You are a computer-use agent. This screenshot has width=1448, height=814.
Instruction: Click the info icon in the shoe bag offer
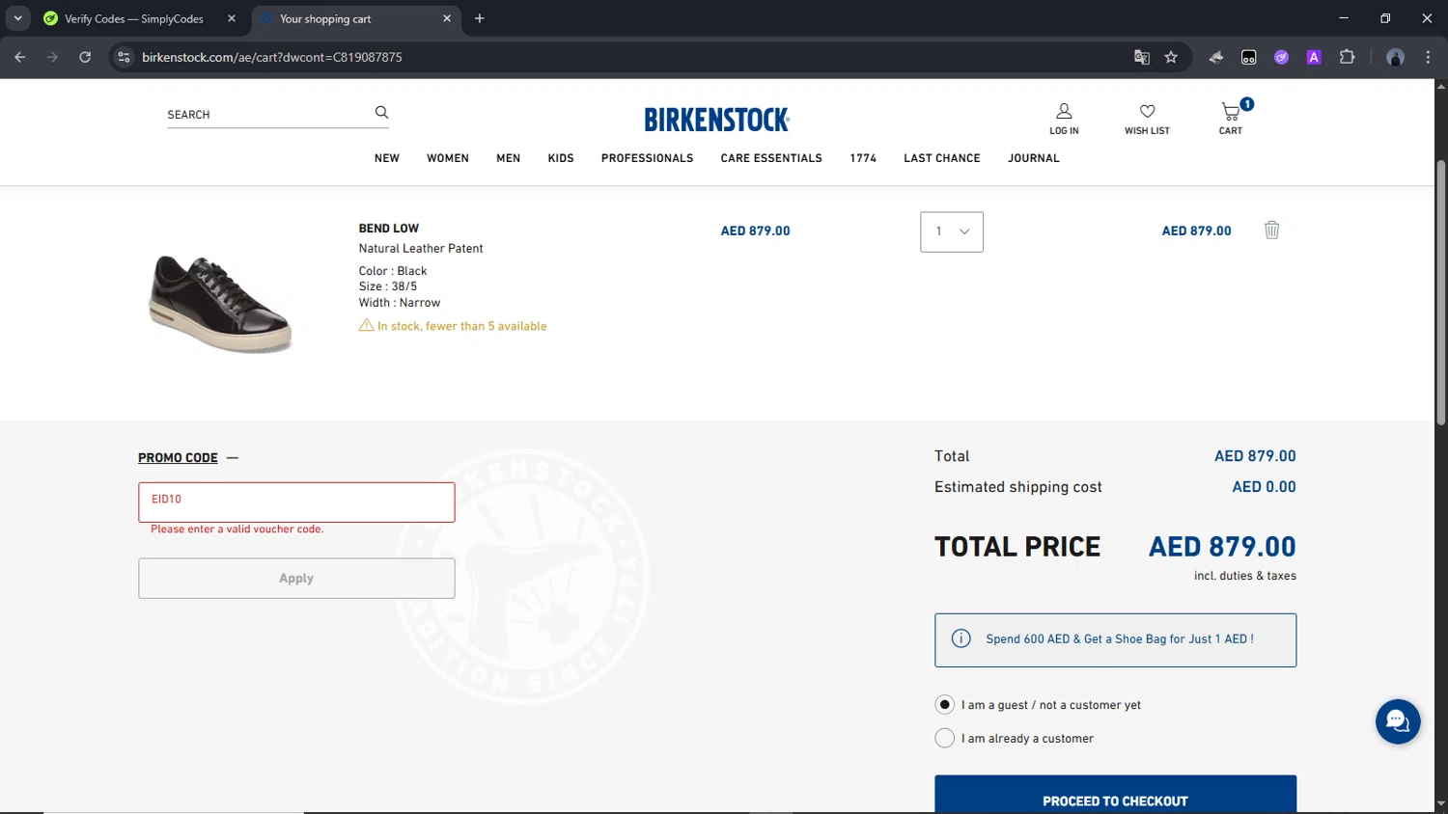[961, 638]
